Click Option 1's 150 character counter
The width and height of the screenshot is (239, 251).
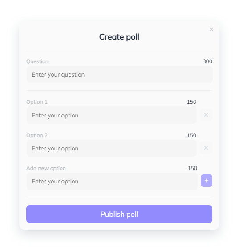coord(191,102)
